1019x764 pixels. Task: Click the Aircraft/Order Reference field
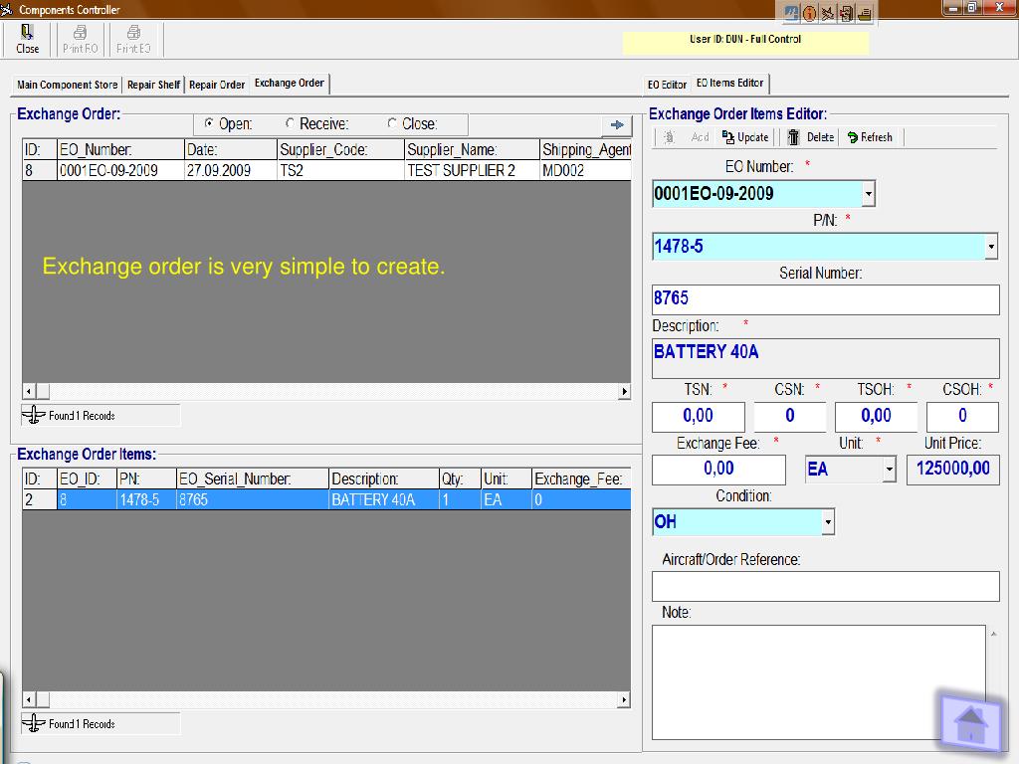tap(825, 587)
